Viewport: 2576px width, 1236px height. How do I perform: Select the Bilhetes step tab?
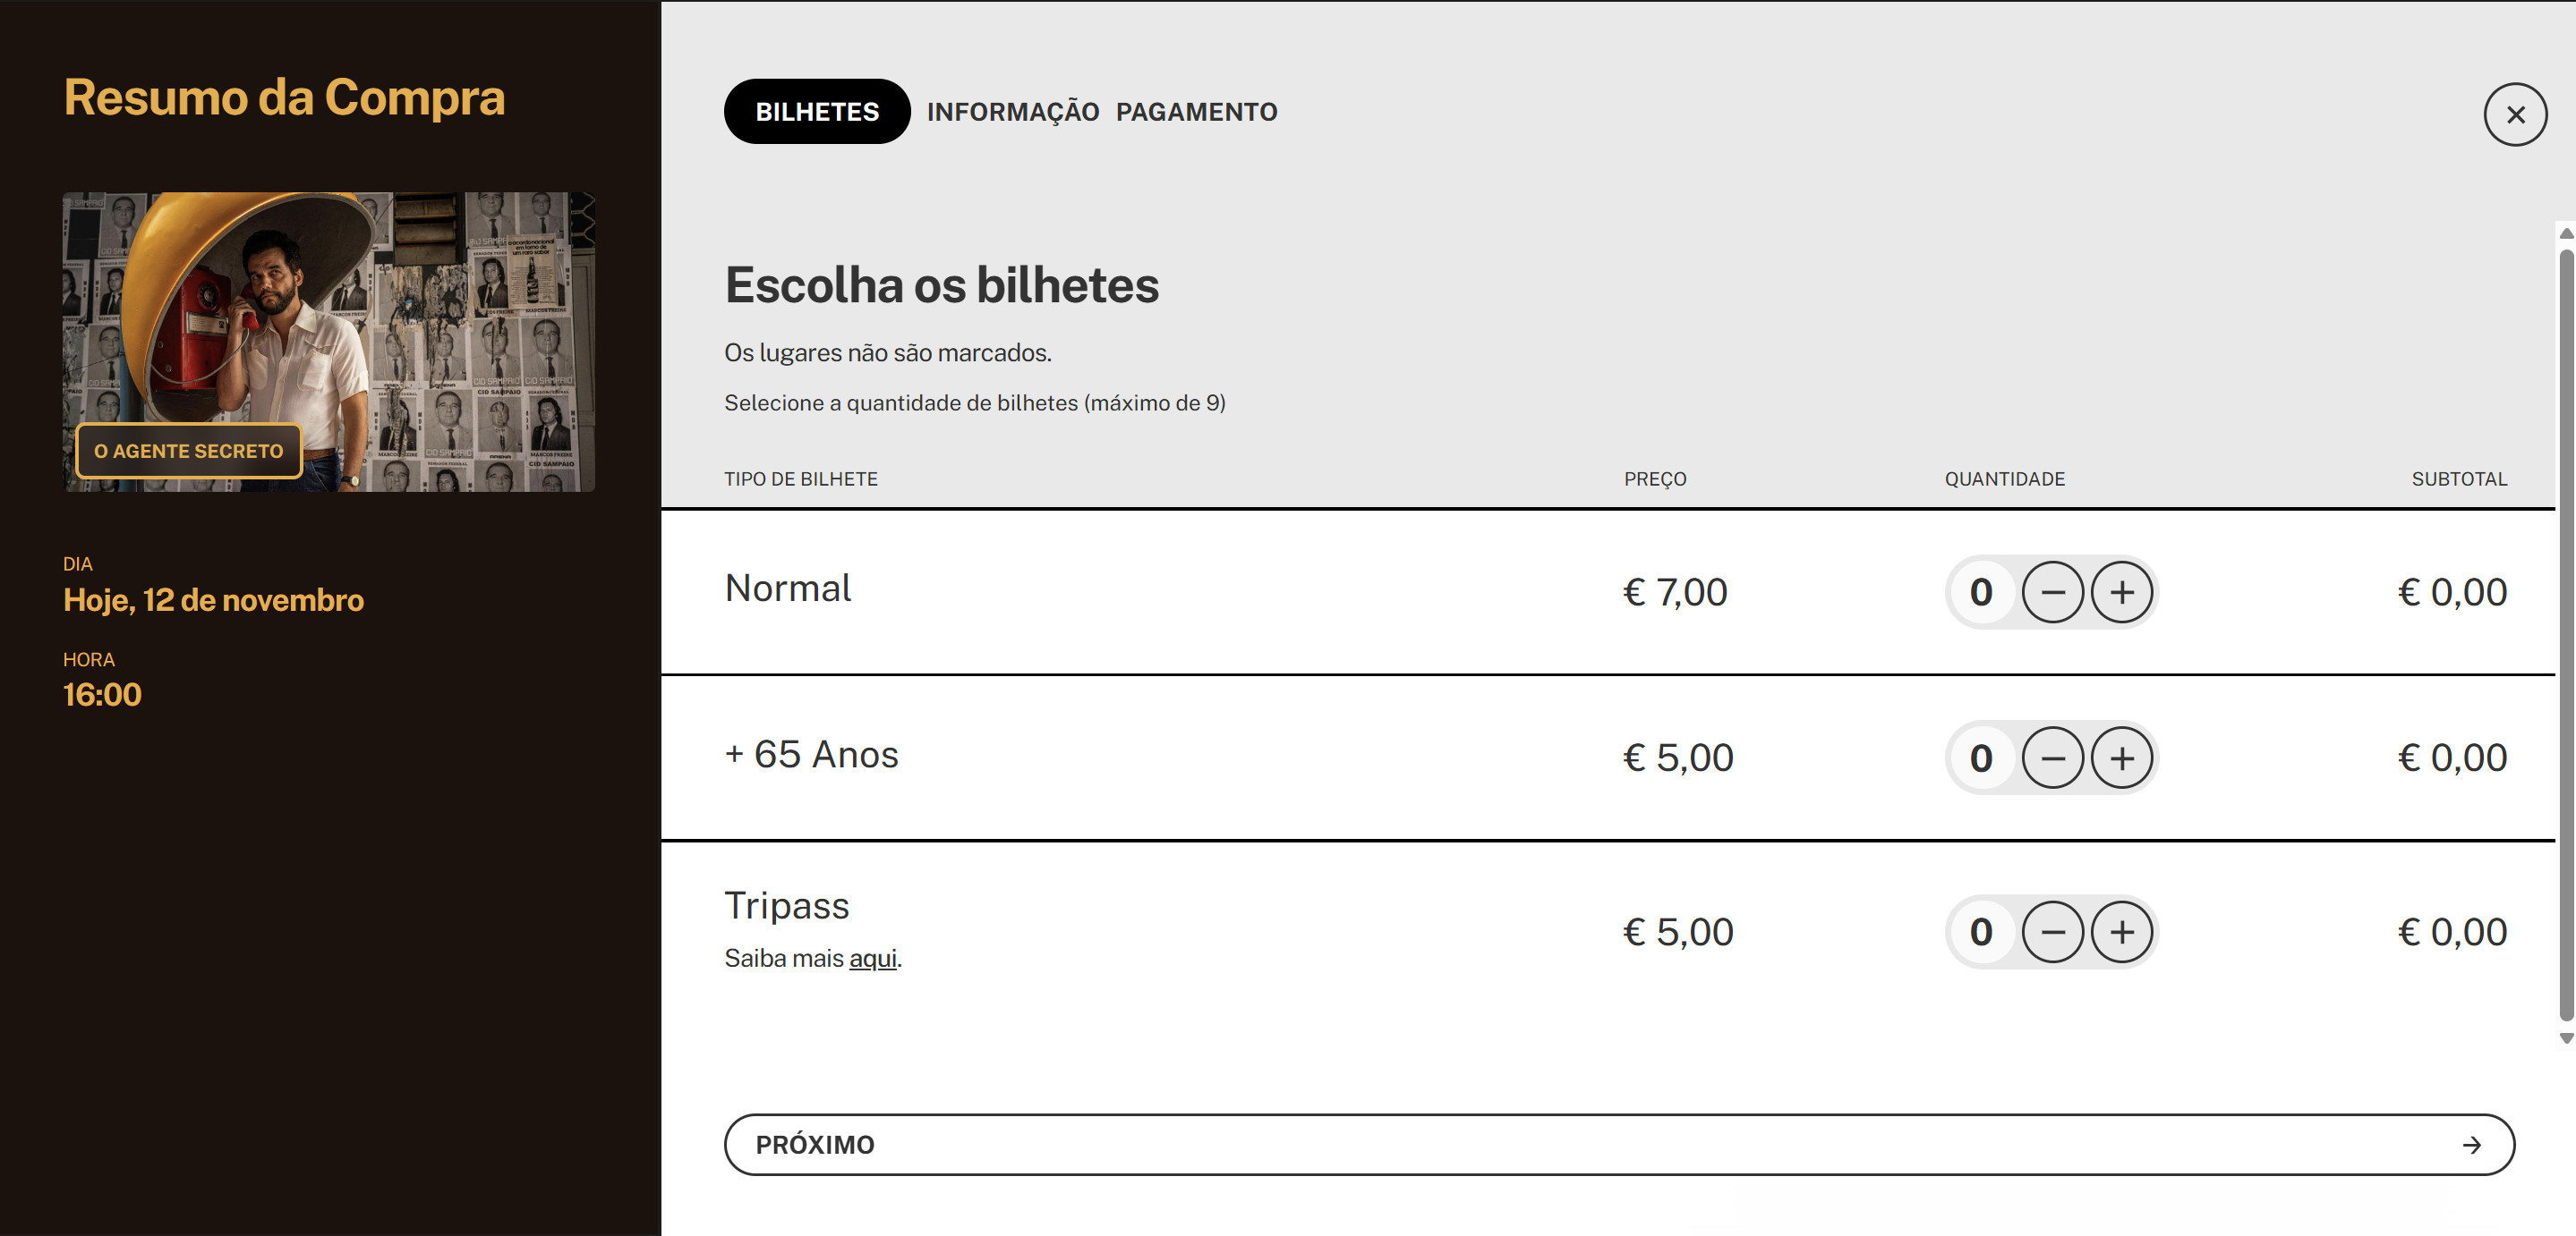pos(816,112)
